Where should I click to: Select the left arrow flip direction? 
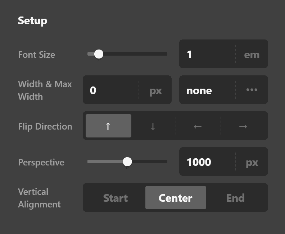pyautogui.click(x=198, y=126)
